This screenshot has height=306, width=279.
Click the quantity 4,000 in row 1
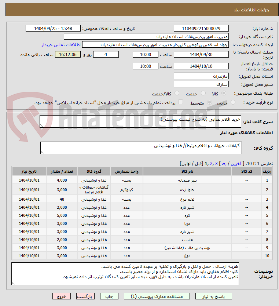tap(62, 180)
